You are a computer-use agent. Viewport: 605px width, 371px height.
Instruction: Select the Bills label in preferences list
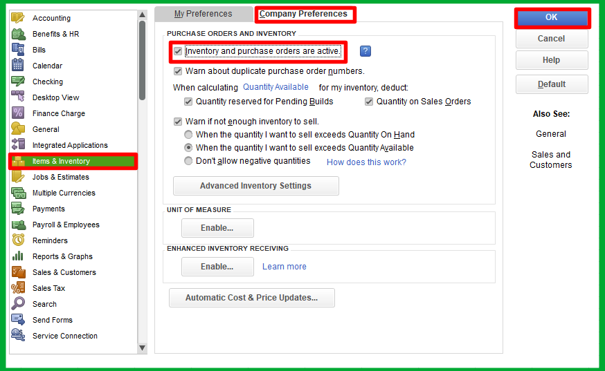tap(39, 50)
